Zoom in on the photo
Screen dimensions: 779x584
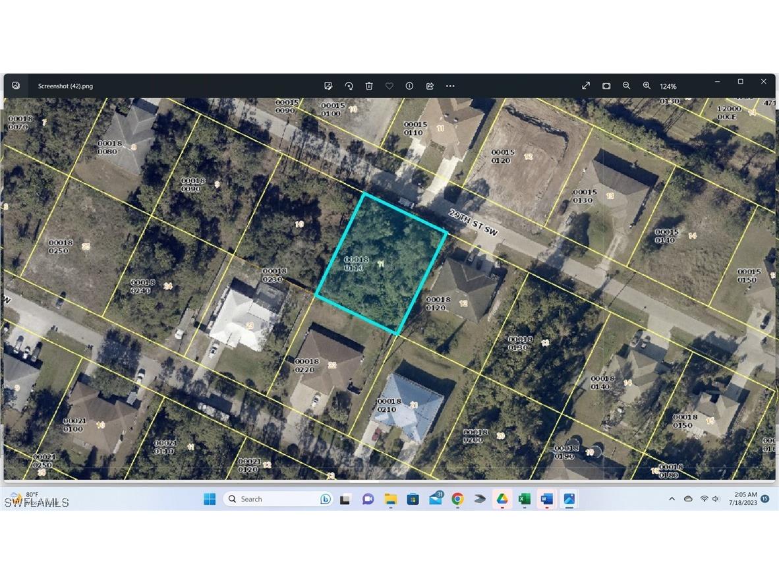(647, 86)
